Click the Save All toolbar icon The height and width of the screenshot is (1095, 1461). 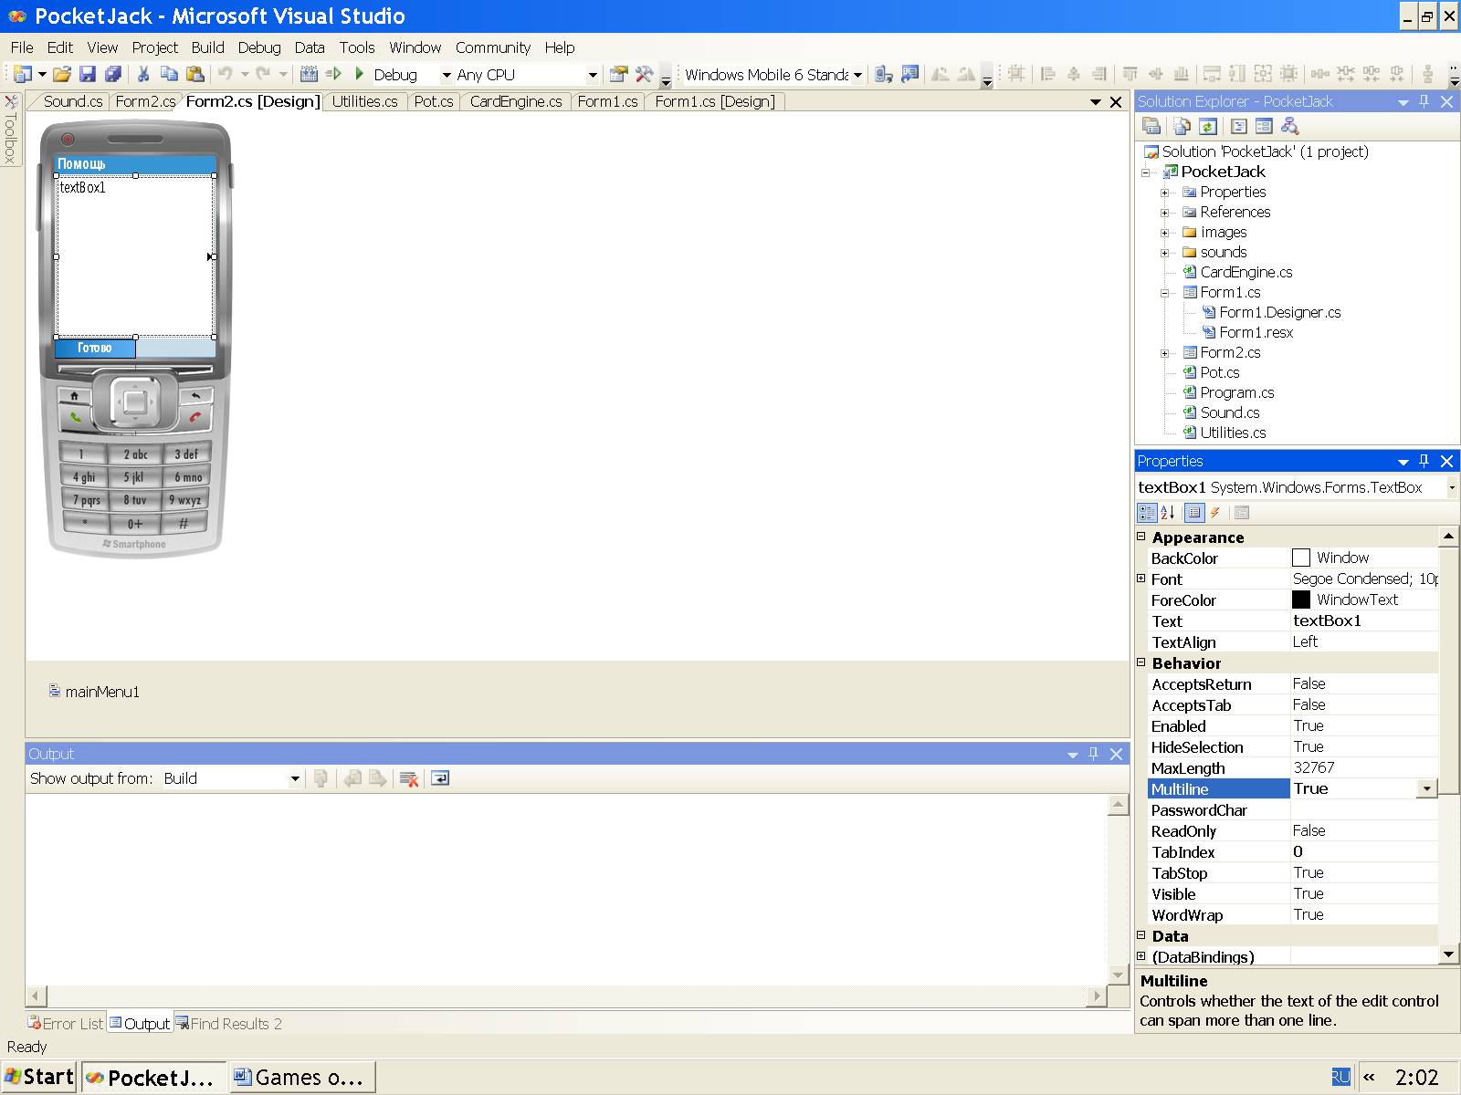[x=113, y=75]
